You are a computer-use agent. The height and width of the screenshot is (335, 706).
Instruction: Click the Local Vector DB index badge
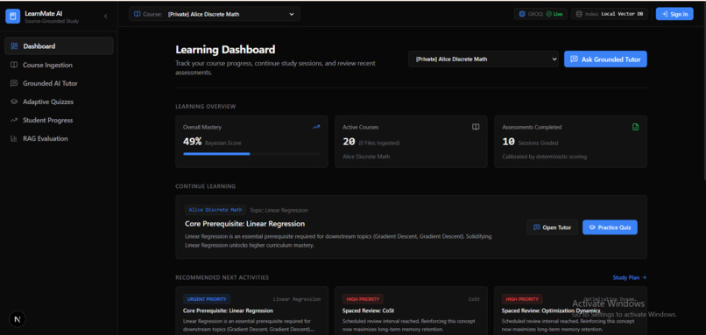click(x=610, y=14)
